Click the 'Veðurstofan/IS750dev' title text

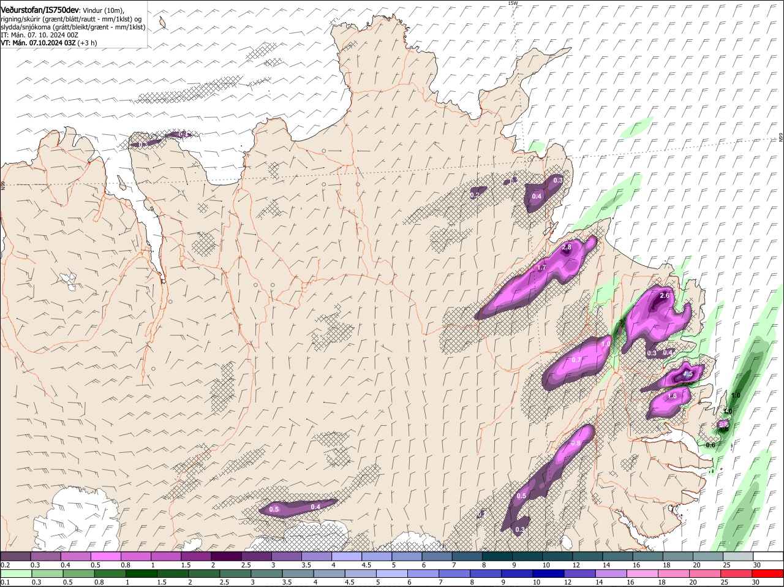[40, 10]
